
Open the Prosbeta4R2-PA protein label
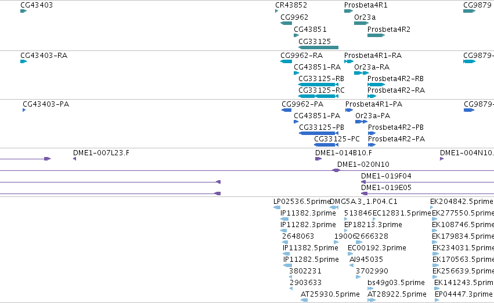coord(396,139)
